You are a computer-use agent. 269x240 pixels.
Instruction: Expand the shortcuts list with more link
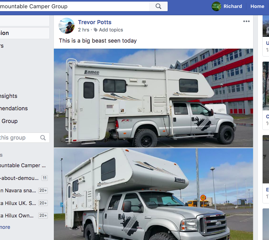[5, 227]
